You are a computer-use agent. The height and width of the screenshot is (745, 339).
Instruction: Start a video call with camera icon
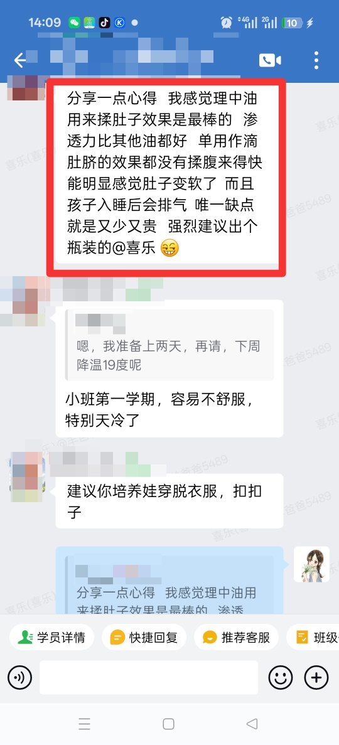(x=269, y=60)
